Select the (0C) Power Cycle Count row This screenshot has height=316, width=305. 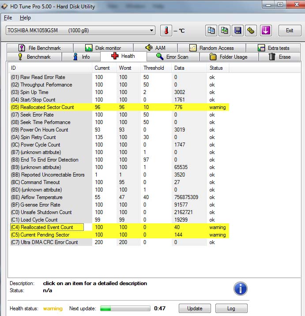120,145
